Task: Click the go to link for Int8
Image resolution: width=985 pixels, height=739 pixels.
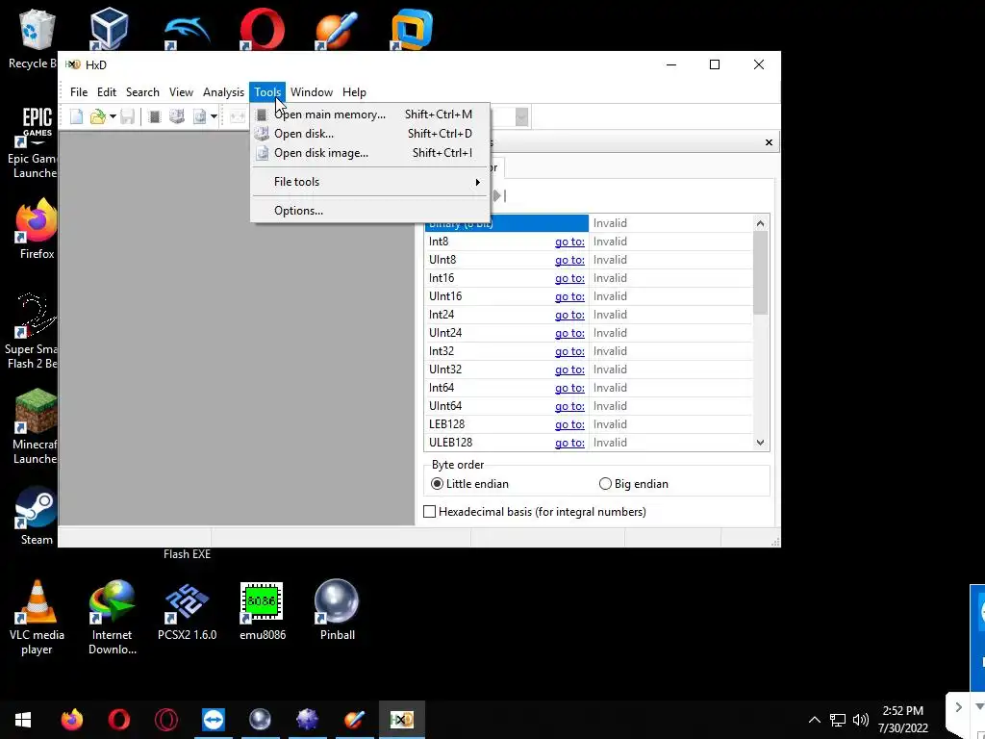Action: coord(569,242)
